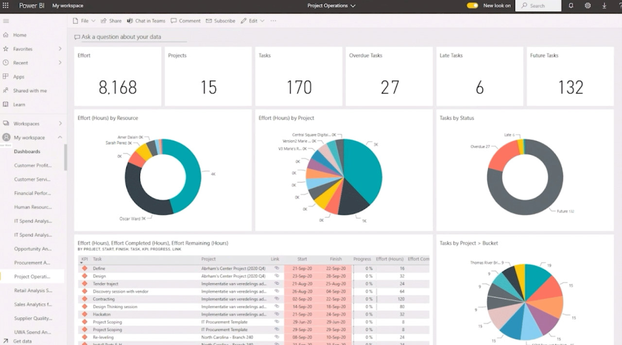Collapse the My workspace section
The width and height of the screenshot is (622, 345).
[60, 137]
